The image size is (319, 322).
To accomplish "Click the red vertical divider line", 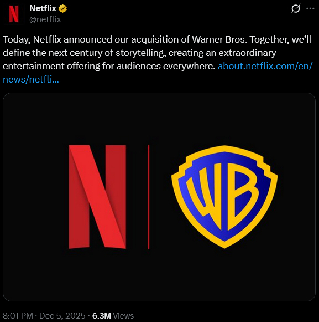I will pos(149,197).
